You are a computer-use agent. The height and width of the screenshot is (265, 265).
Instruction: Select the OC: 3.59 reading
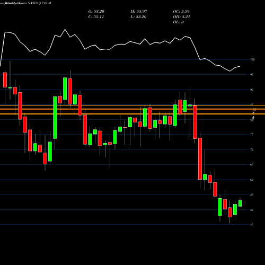181,11
